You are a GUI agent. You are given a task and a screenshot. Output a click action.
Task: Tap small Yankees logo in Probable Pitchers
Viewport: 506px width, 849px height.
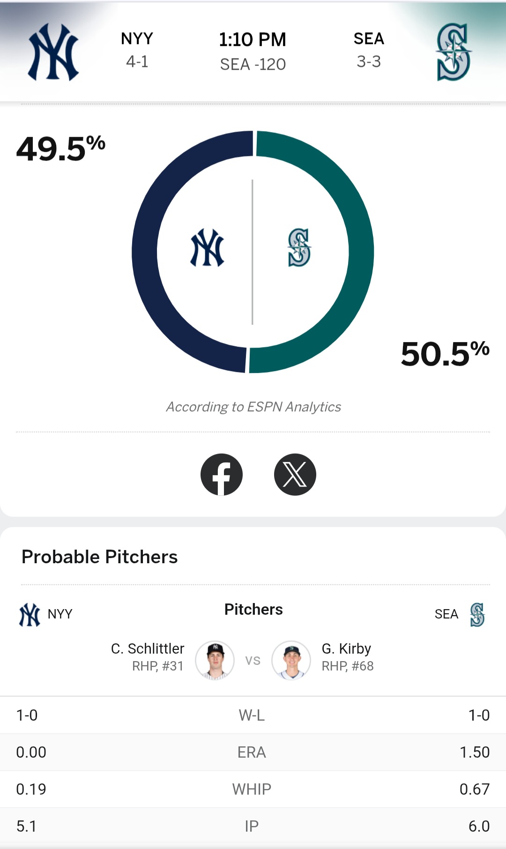click(x=30, y=615)
